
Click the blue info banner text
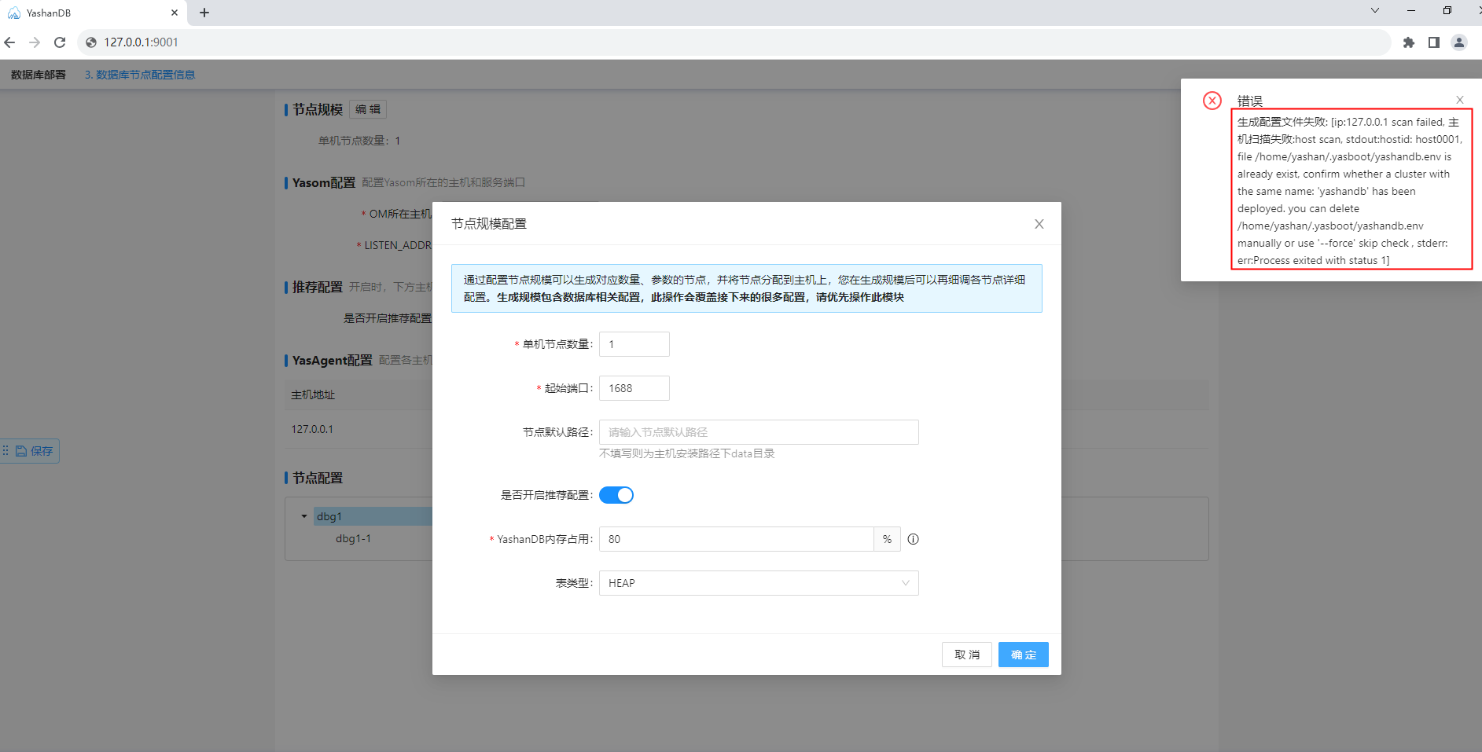click(745, 288)
